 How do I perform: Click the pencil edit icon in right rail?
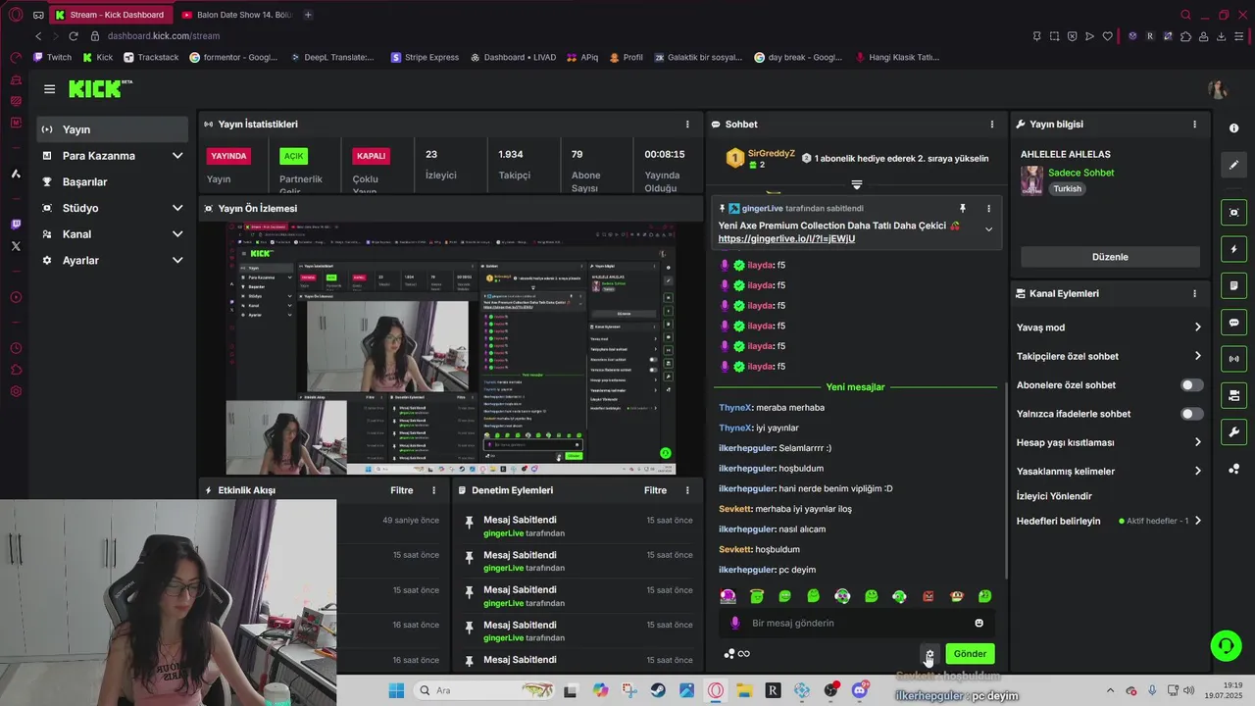(1233, 165)
